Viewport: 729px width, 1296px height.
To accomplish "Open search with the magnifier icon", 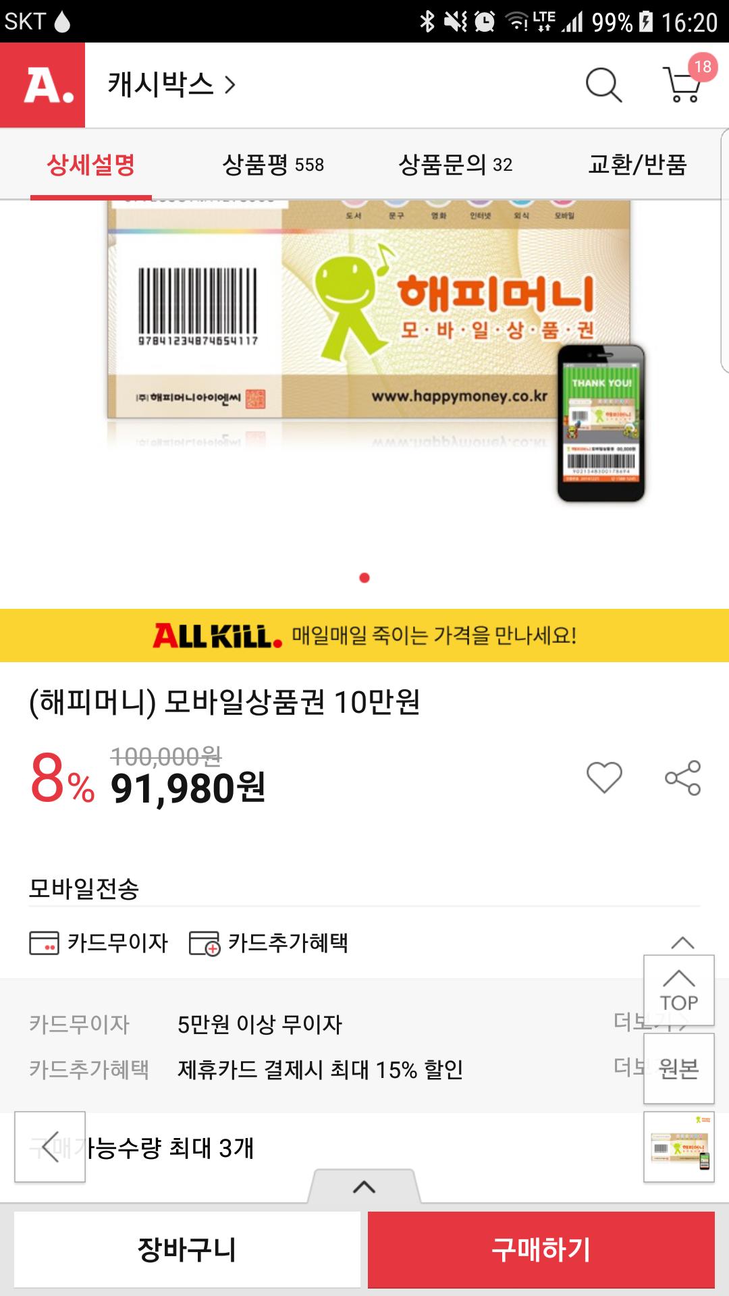I will click(603, 85).
